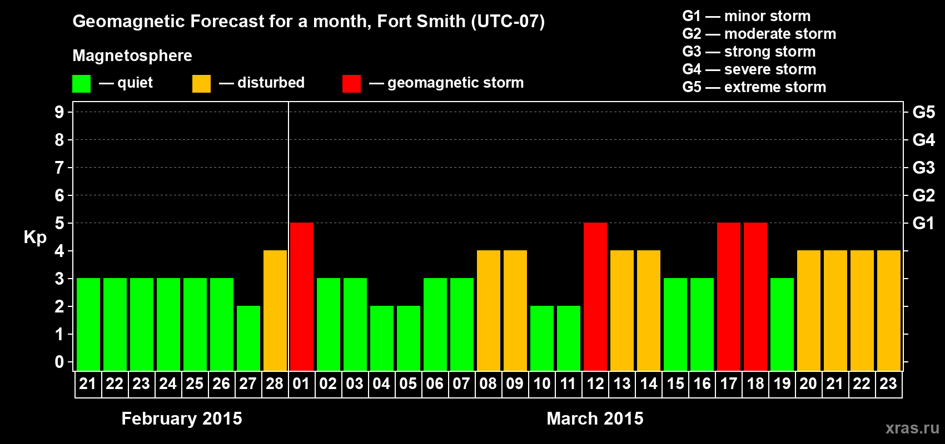945x444 pixels.
Task: Click the date label 17 on the axis
Action: (728, 384)
